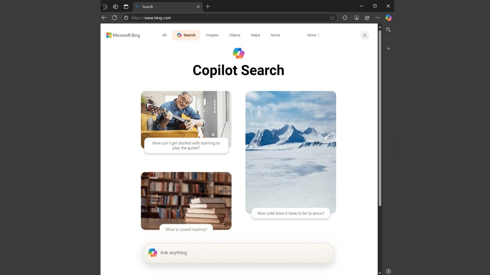
Task: Customize the sidebar with the plus icon
Action: pos(388,48)
